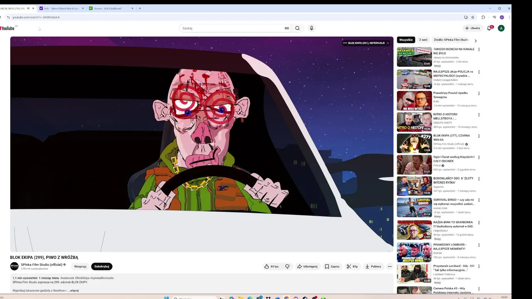This screenshot has height=299, width=532.
Task: Dislike the video
Action: [287, 267]
